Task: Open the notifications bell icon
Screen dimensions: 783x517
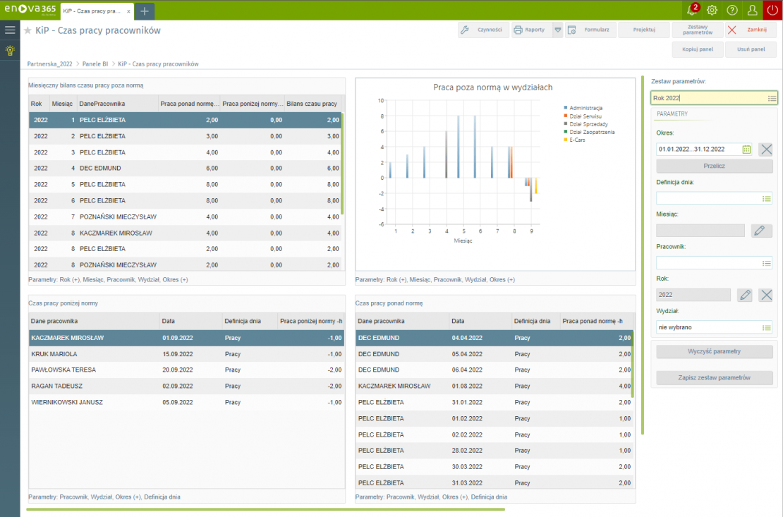Action: click(x=693, y=10)
